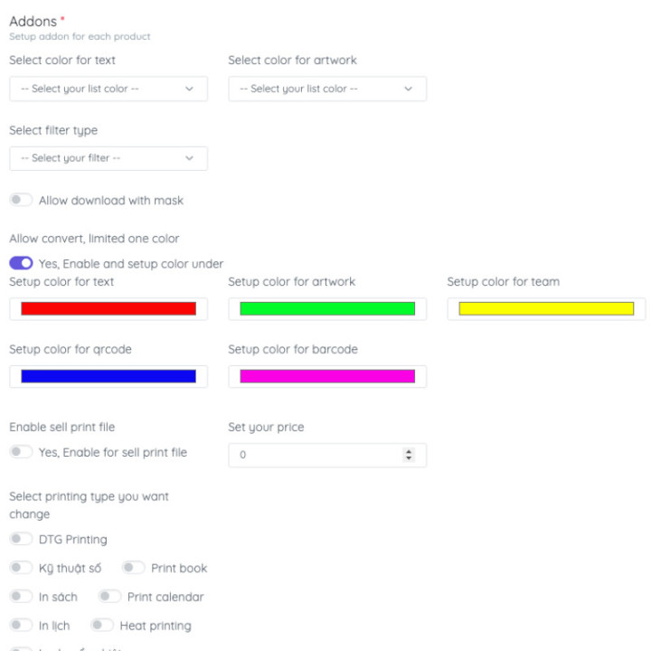Enable the Kỹ thuật số printing toggle
This screenshot has width=651, height=651.
click(21, 568)
